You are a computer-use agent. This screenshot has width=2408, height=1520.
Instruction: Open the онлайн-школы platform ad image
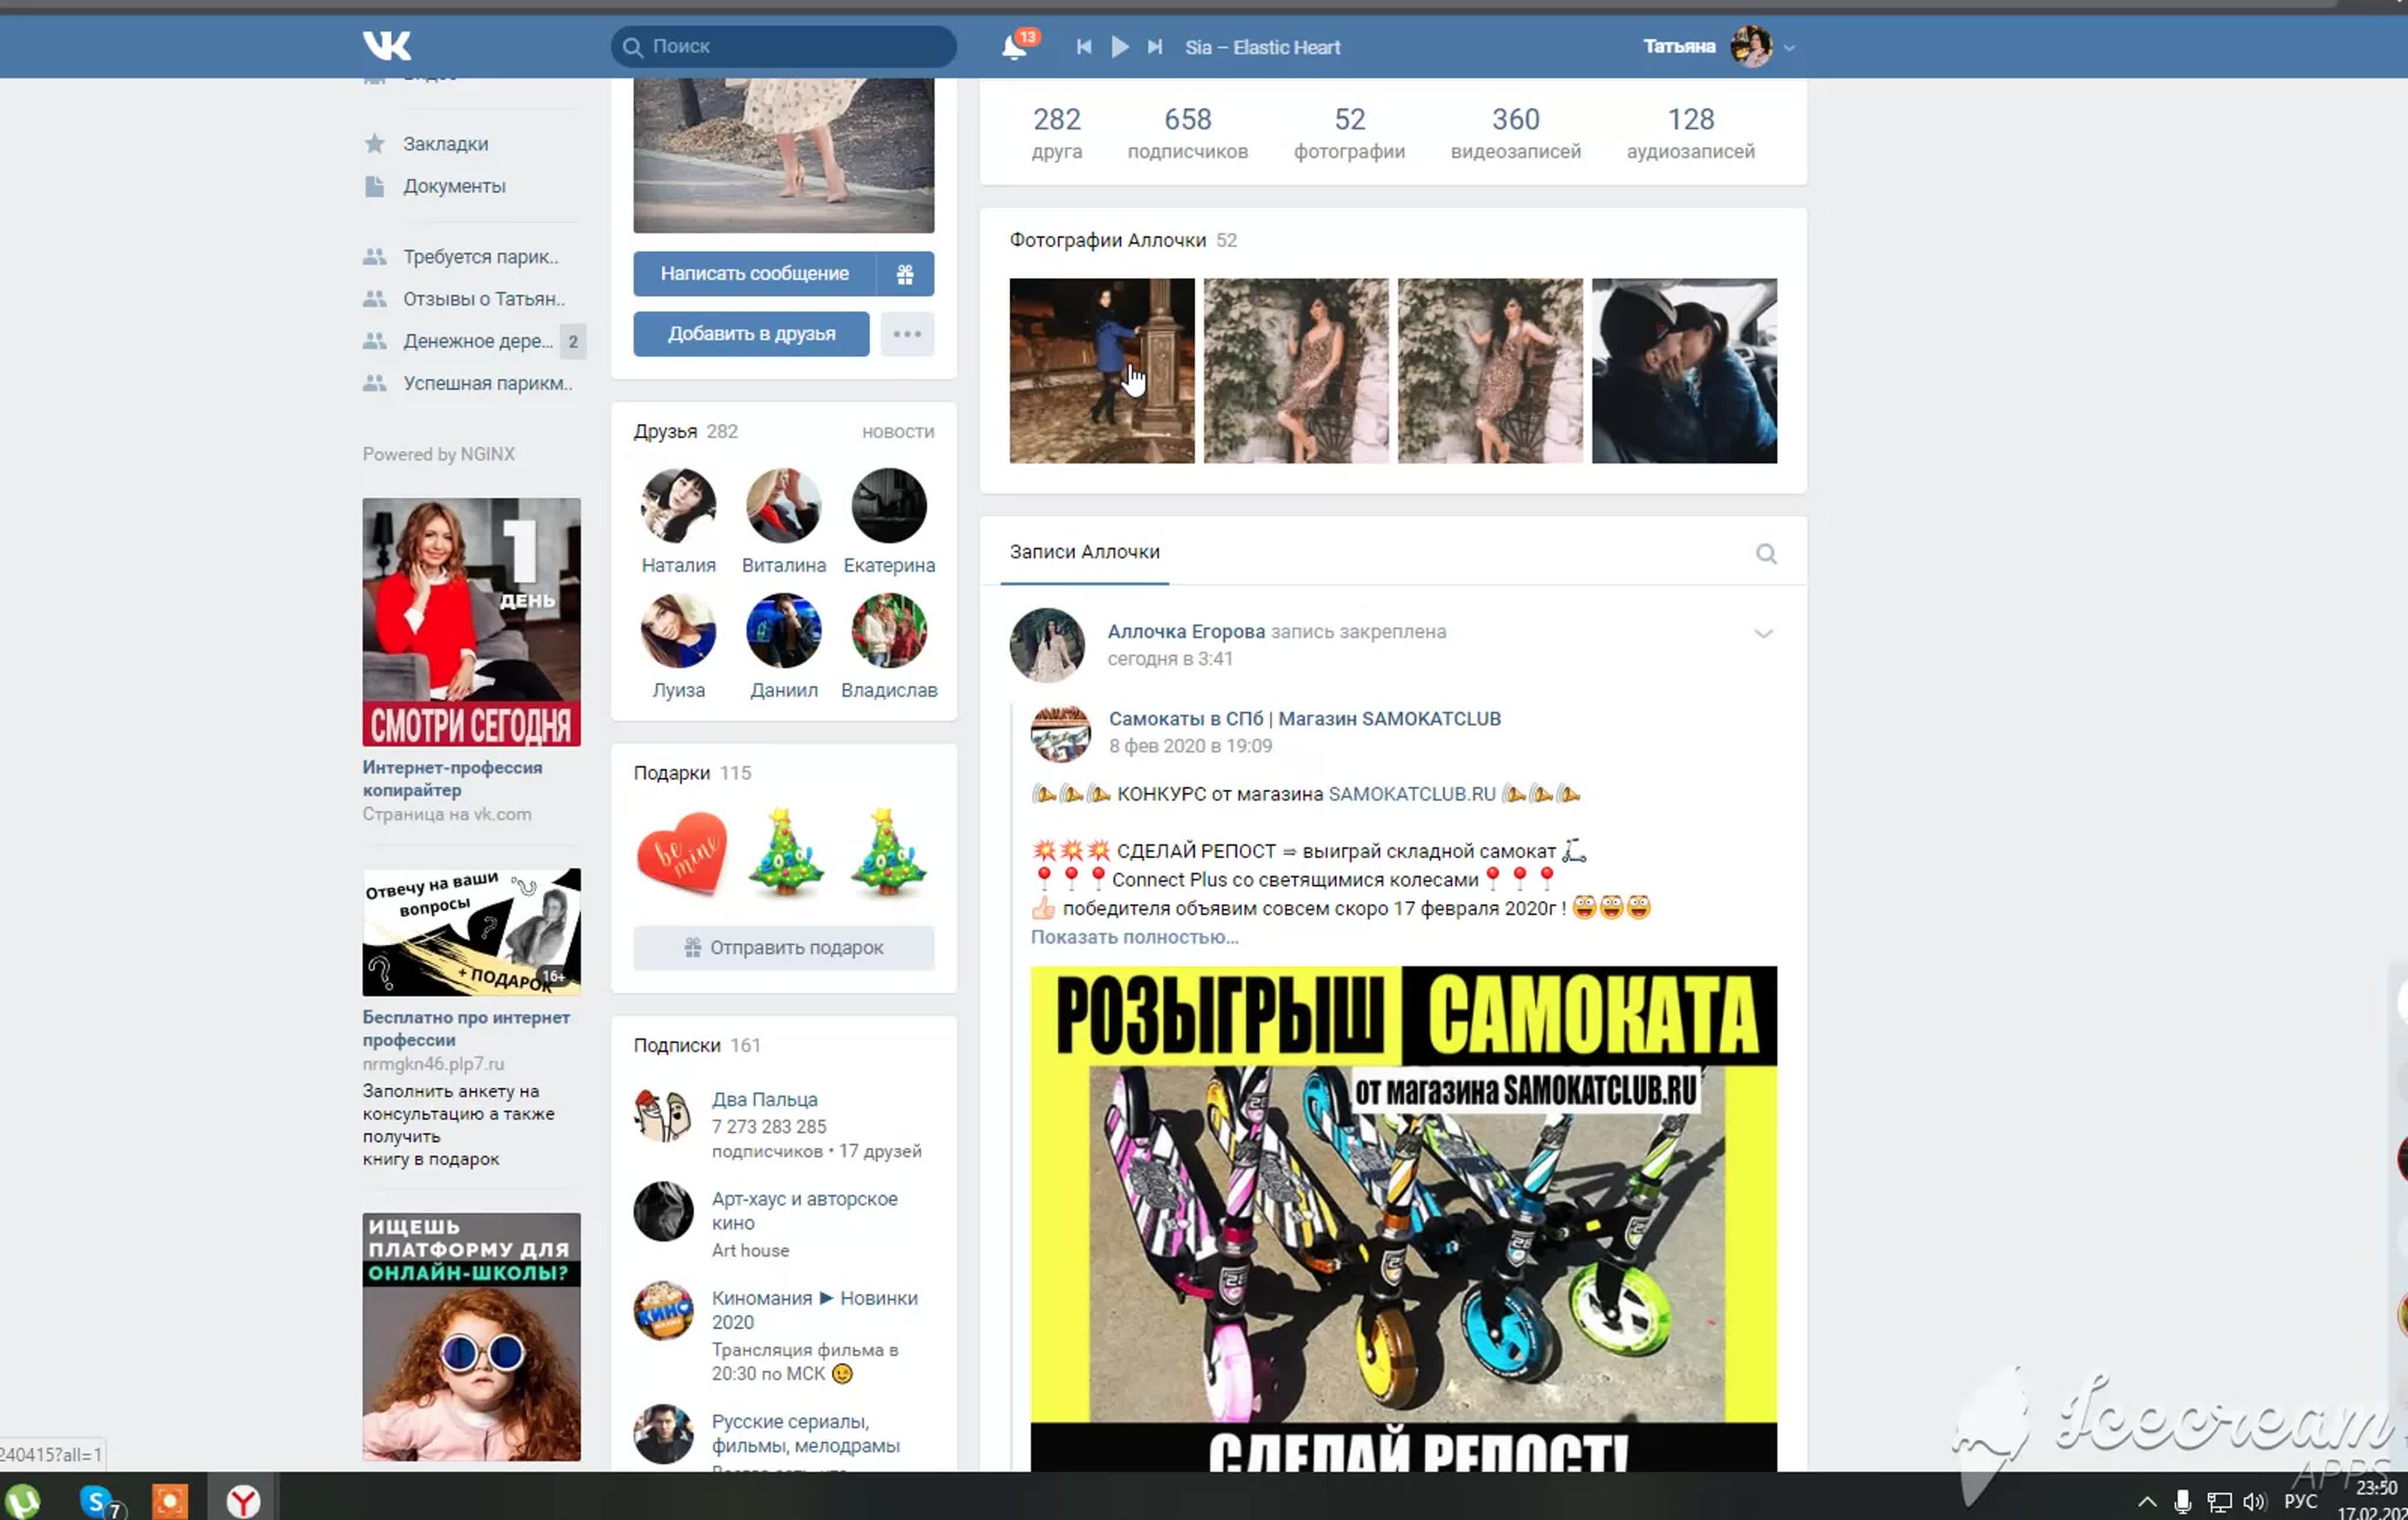471,1337
